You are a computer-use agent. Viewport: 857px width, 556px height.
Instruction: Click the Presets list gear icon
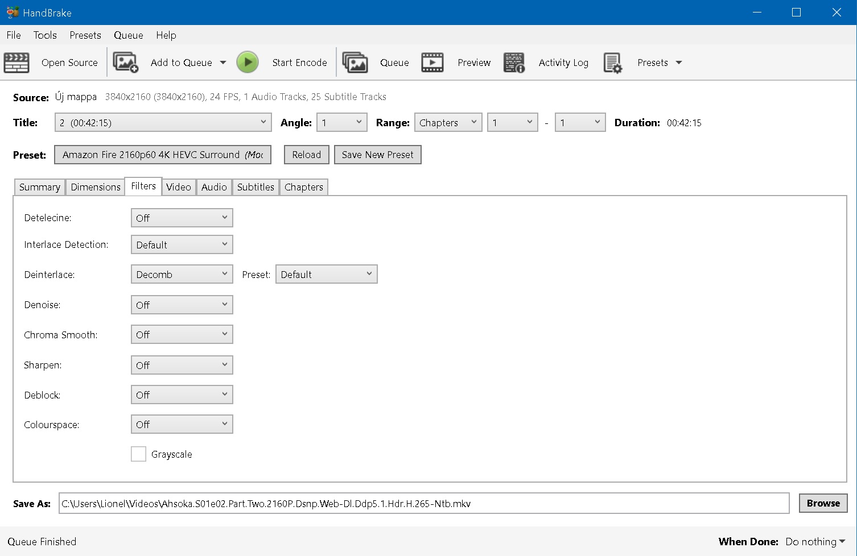(613, 63)
